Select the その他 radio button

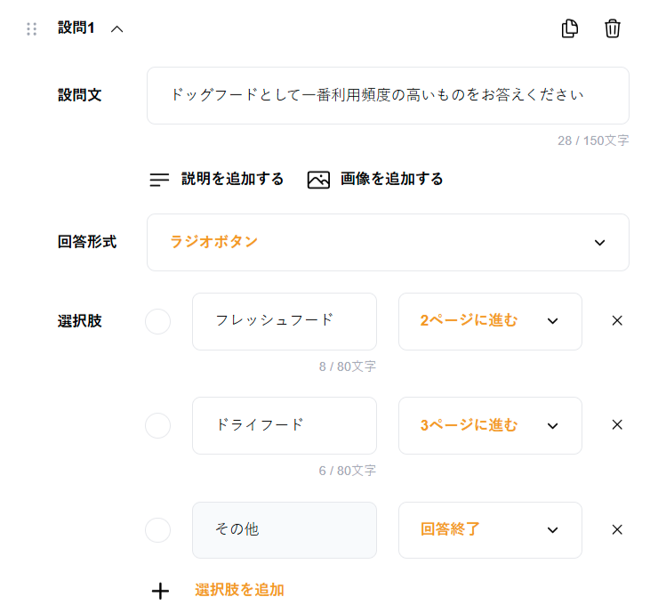click(157, 530)
